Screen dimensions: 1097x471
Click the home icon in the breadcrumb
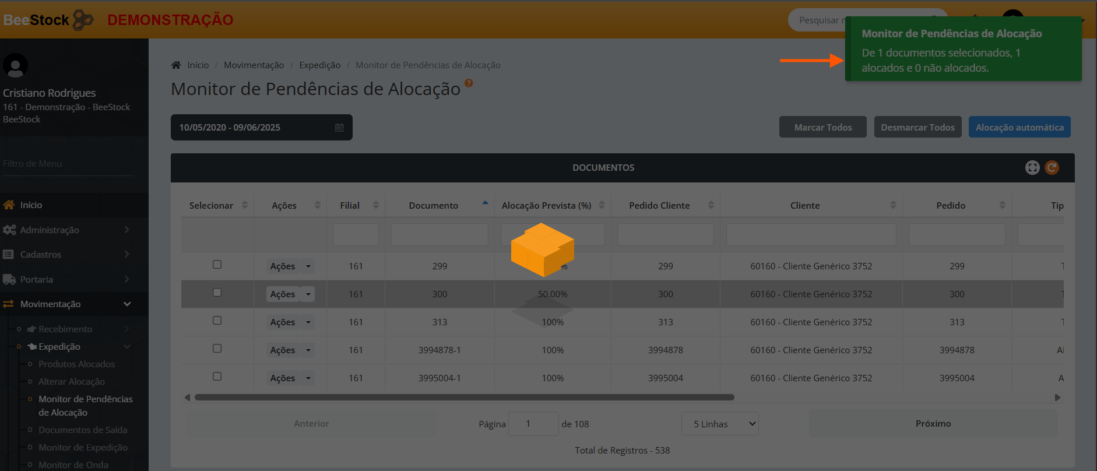click(x=176, y=65)
